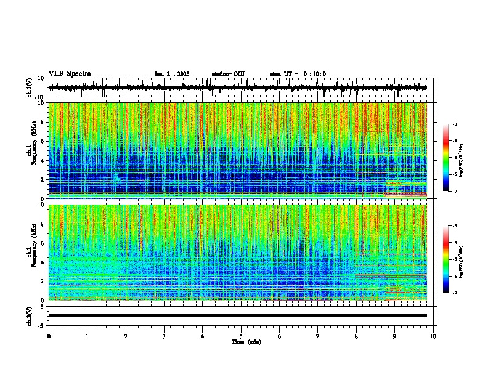Click the ch.2 colorbar log(PSD) label

[x=462, y=262]
